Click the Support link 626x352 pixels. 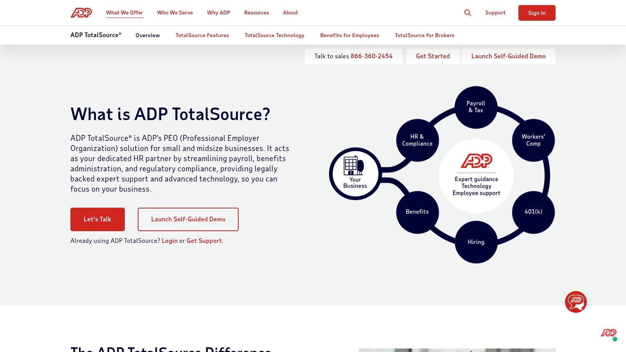click(495, 13)
